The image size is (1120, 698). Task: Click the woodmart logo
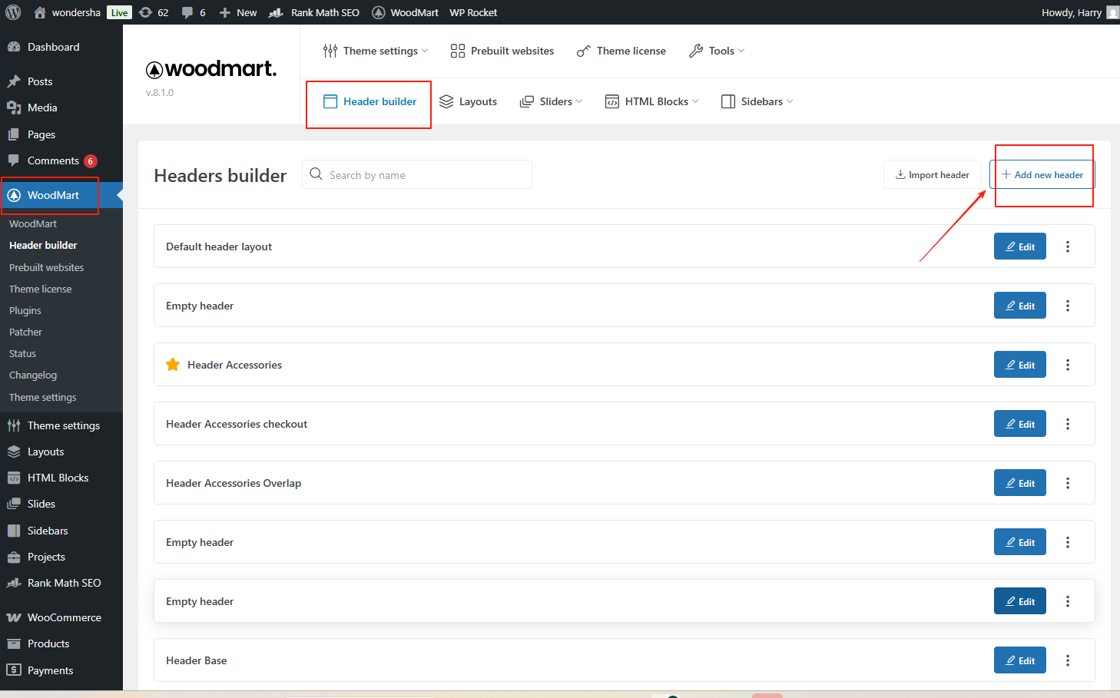click(x=211, y=69)
